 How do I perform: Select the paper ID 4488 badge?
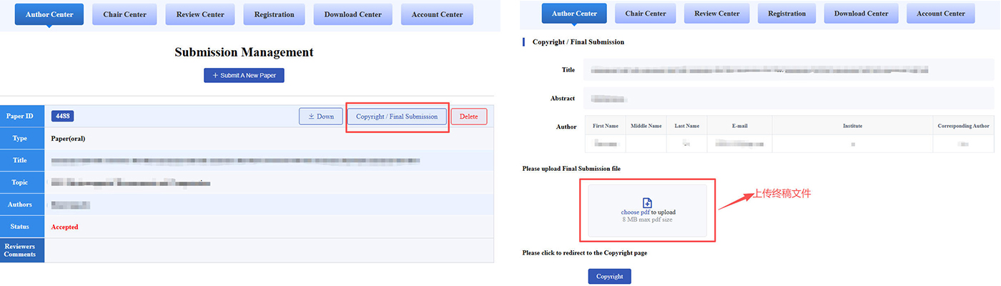coord(62,117)
